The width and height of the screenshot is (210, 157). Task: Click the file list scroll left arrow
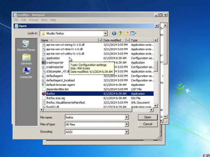click(x=41, y=110)
